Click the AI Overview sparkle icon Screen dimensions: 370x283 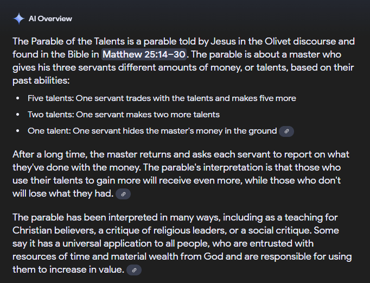(x=19, y=18)
